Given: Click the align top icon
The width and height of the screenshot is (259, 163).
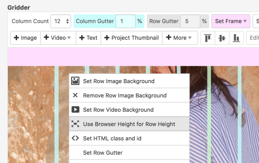Looking at the screenshot, I should pos(208,38).
